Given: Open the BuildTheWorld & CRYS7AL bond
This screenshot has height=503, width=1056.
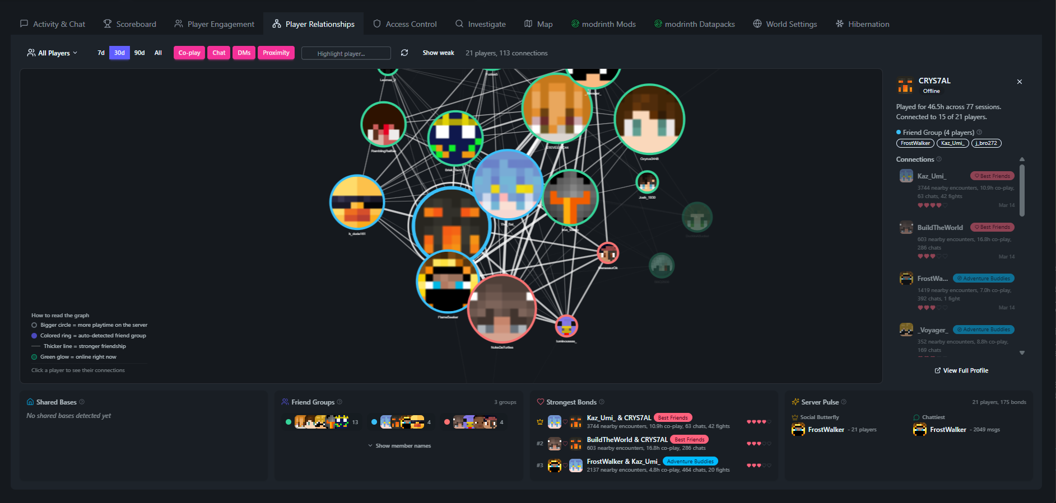Looking at the screenshot, I should tap(653, 443).
